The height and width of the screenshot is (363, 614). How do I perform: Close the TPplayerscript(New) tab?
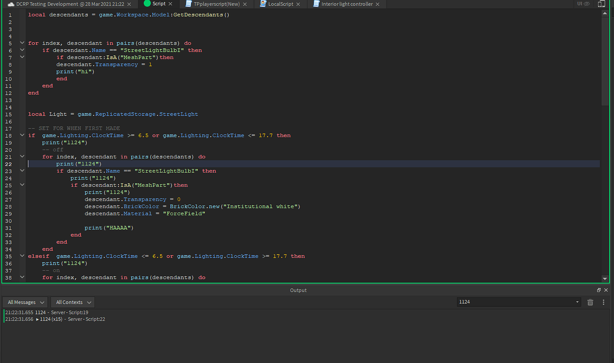(x=246, y=4)
